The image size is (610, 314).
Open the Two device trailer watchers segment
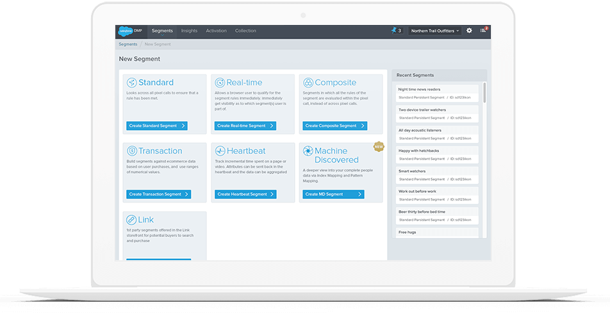tap(437, 114)
